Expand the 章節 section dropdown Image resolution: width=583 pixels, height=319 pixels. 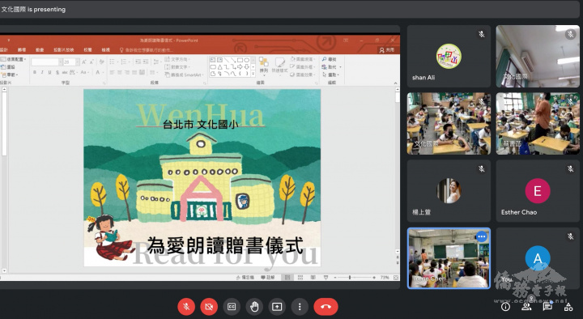(x=9, y=74)
